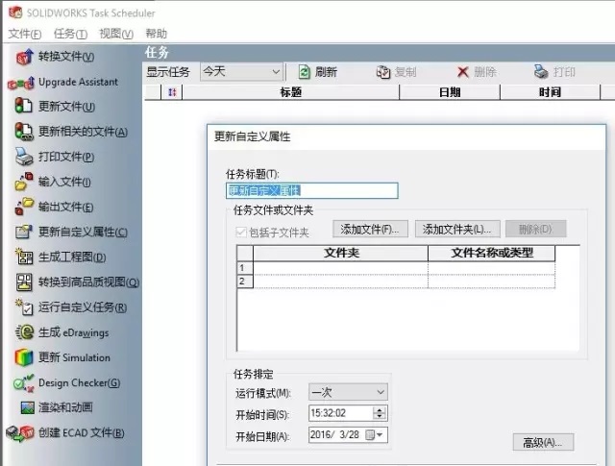The height and width of the screenshot is (466, 615).
Task: Sort tasks by 时间 column header
Action: coord(550,92)
